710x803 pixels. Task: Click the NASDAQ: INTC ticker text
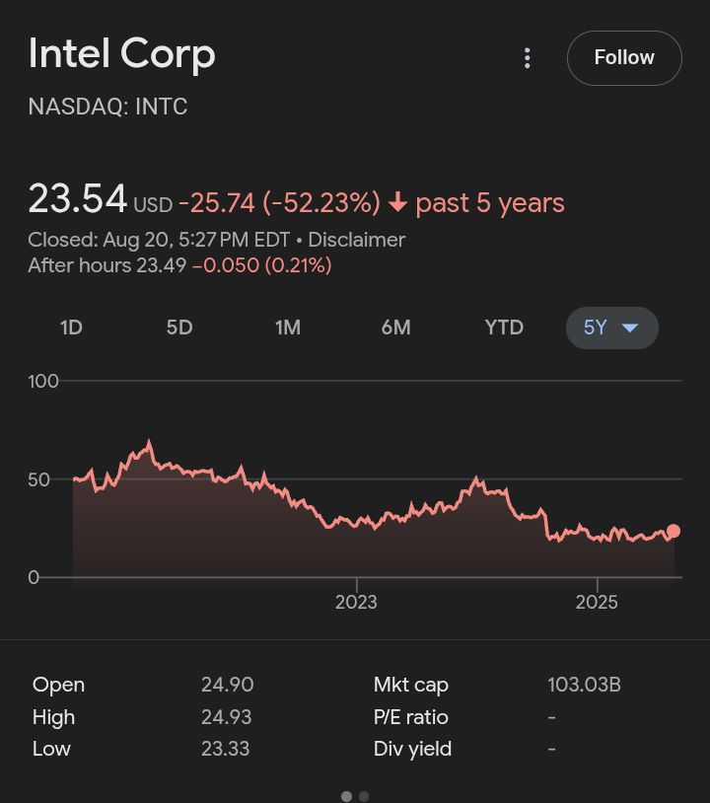(x=107, y=107)
